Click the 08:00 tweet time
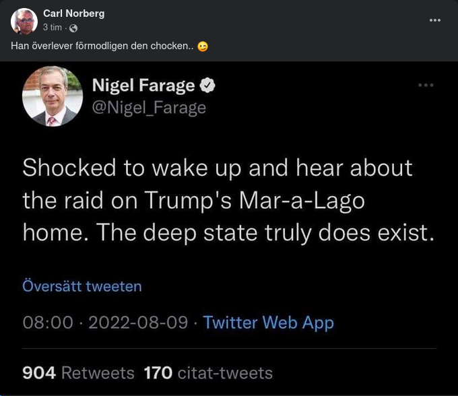The width and height of the screenshot is (458, 396). click(47, 323)
